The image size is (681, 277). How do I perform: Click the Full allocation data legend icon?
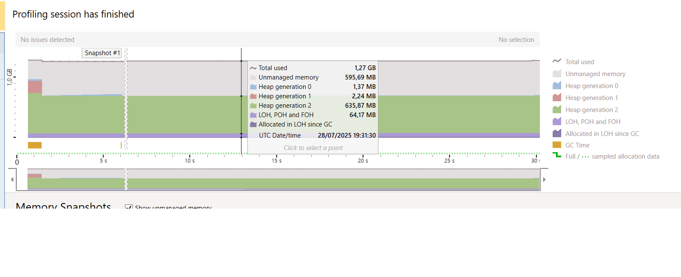tap(556, 155)
